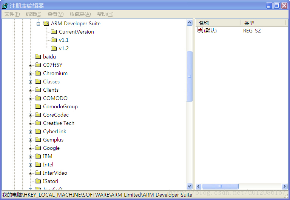Click the status bar registry path
290x200 pixels.
pos(97,195)
